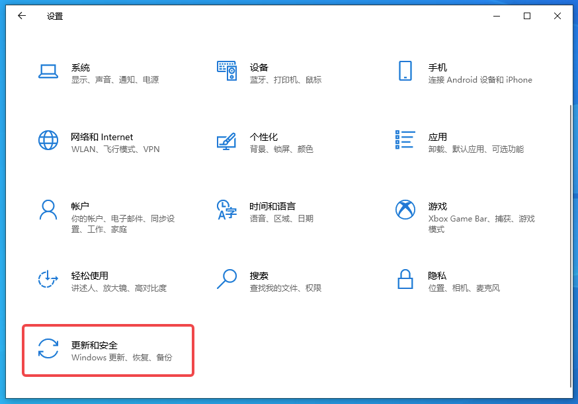Open 更新和安全 settings heading
Viewport: 578px width, 404px height.
coord(95,345)
